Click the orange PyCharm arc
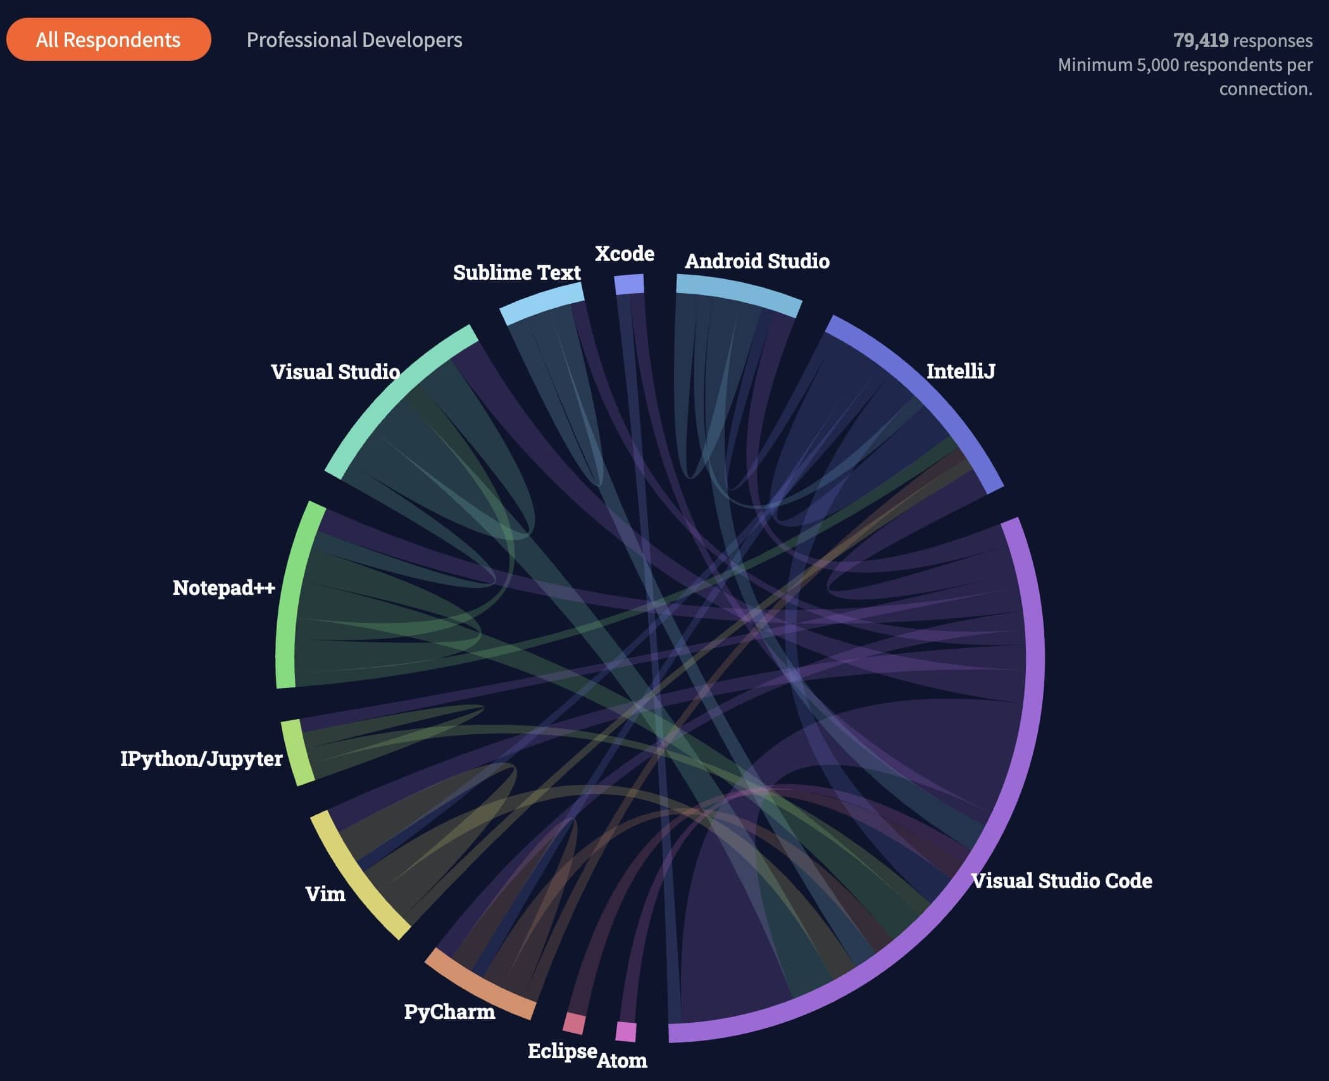 (480, 984)
